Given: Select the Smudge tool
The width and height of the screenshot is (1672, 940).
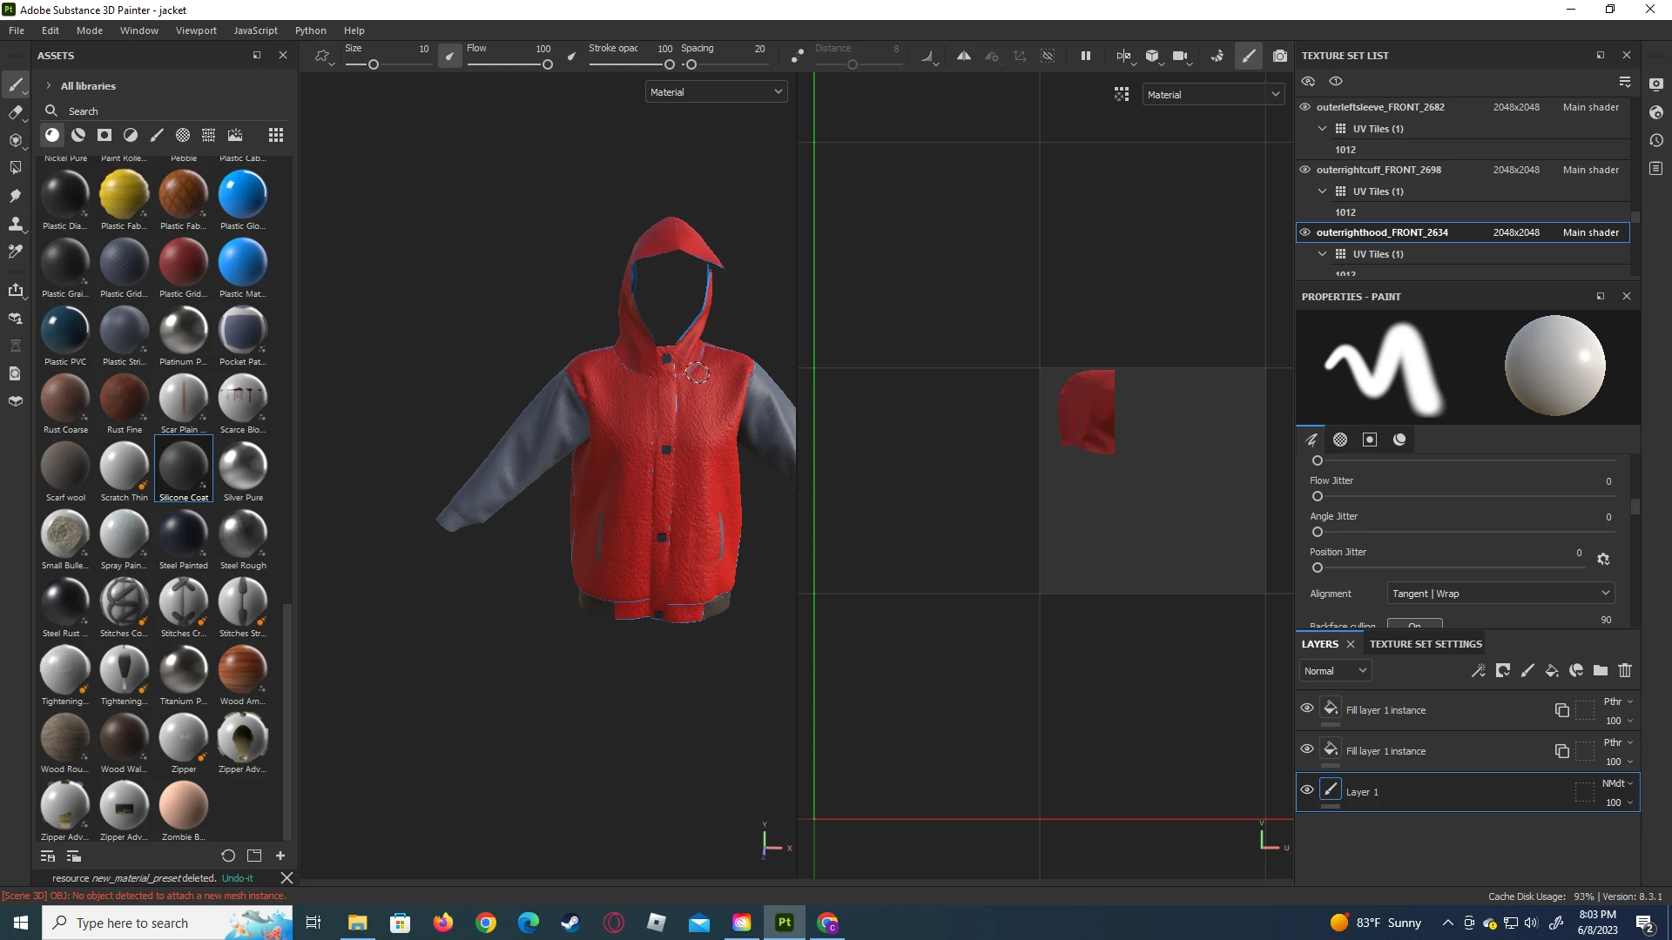Looking at the screenshot, I should pos(15,196).
